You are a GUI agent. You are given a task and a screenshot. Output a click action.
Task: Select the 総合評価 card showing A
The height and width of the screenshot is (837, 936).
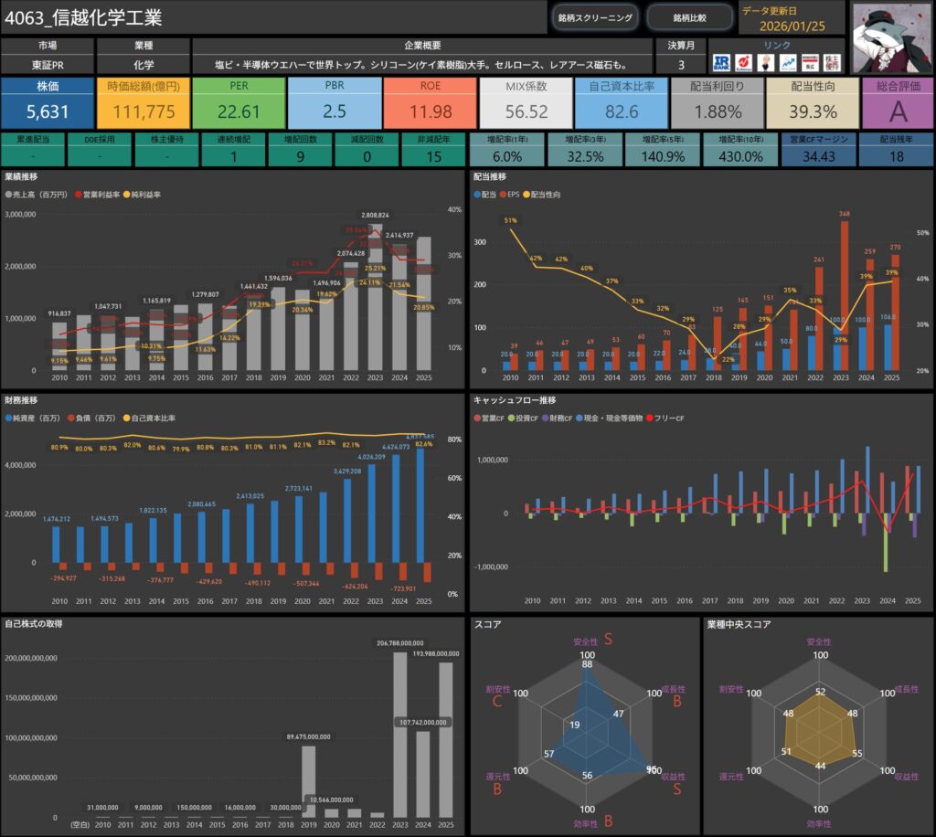897,103
